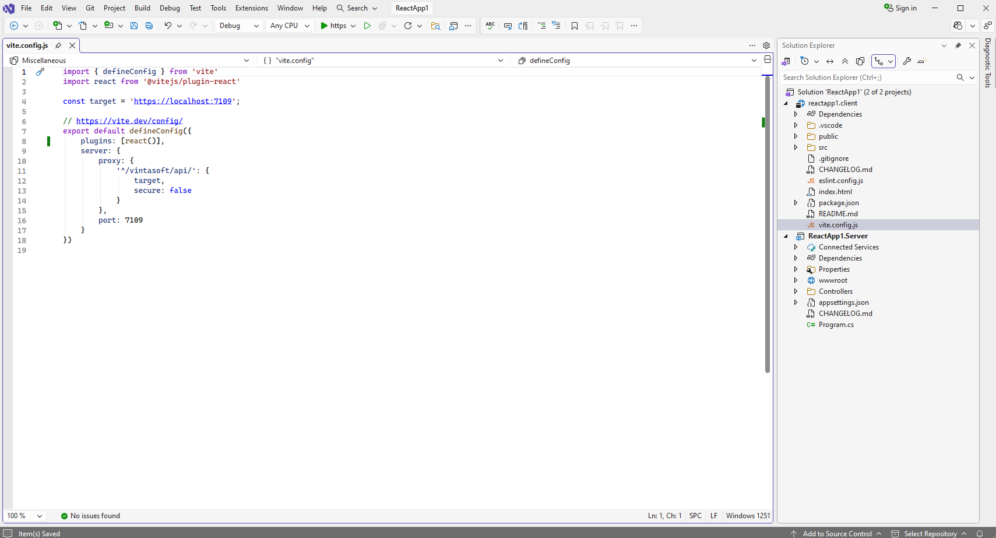Open the Extensions menu
The image size is (996, 538).
pos(251,8)
